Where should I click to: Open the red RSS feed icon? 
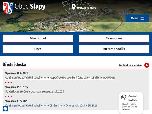(147, 65)
